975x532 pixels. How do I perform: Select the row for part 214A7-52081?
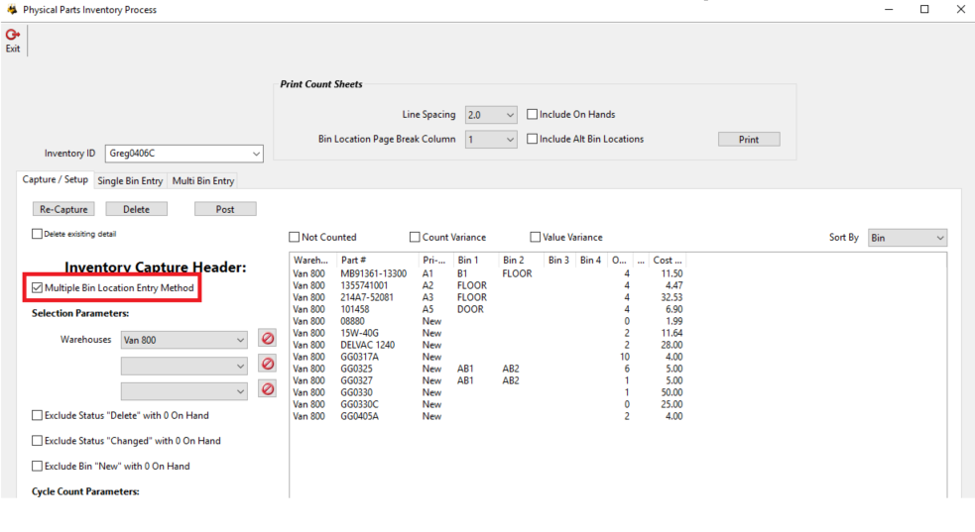pyautogui.click(x=488, y=297)
